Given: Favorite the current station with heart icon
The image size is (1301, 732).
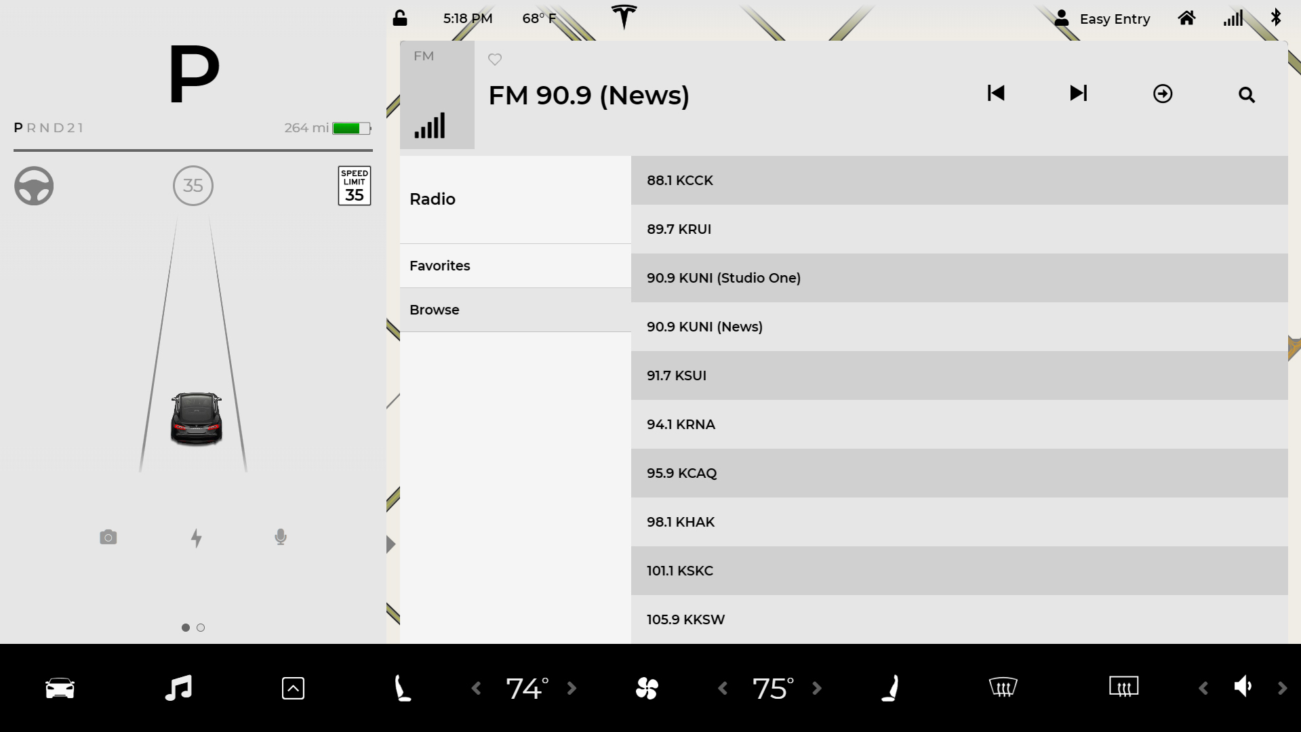Looking at the screenshot, I should click(495, 60).
